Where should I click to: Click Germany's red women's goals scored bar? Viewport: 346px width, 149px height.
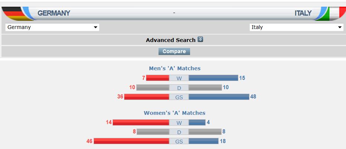click(x=131, y=142)
